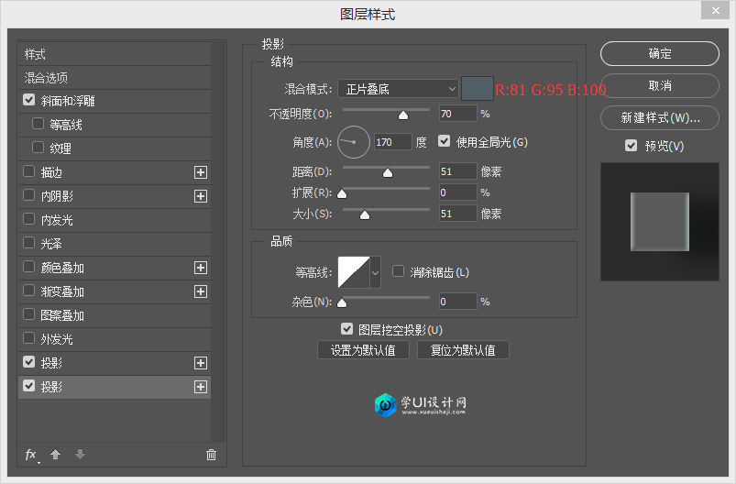Uncheck 使用全局光 option
This screenshot has height=484, width=736.
tap(445, 142)
